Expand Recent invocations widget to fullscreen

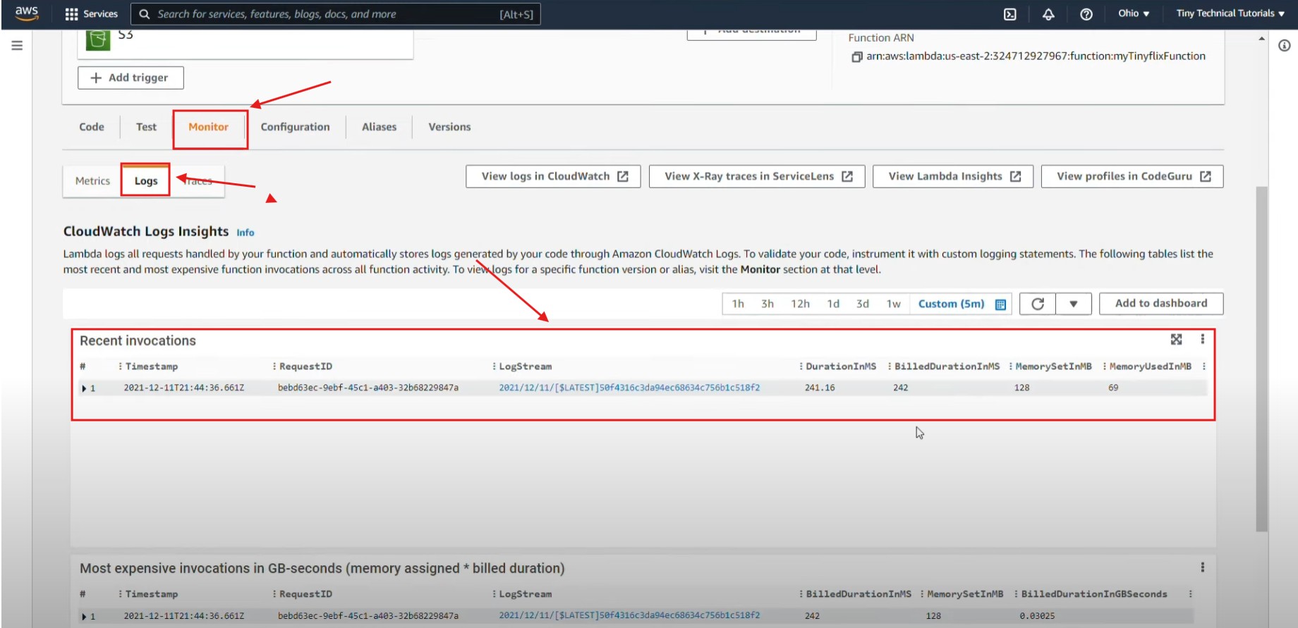click(1176, 340)
